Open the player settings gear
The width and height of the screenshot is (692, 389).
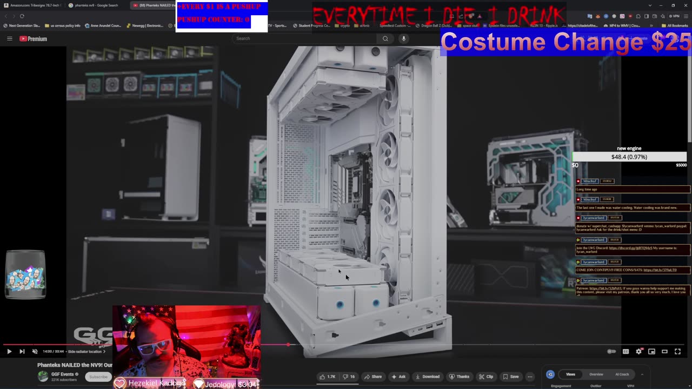638,351
